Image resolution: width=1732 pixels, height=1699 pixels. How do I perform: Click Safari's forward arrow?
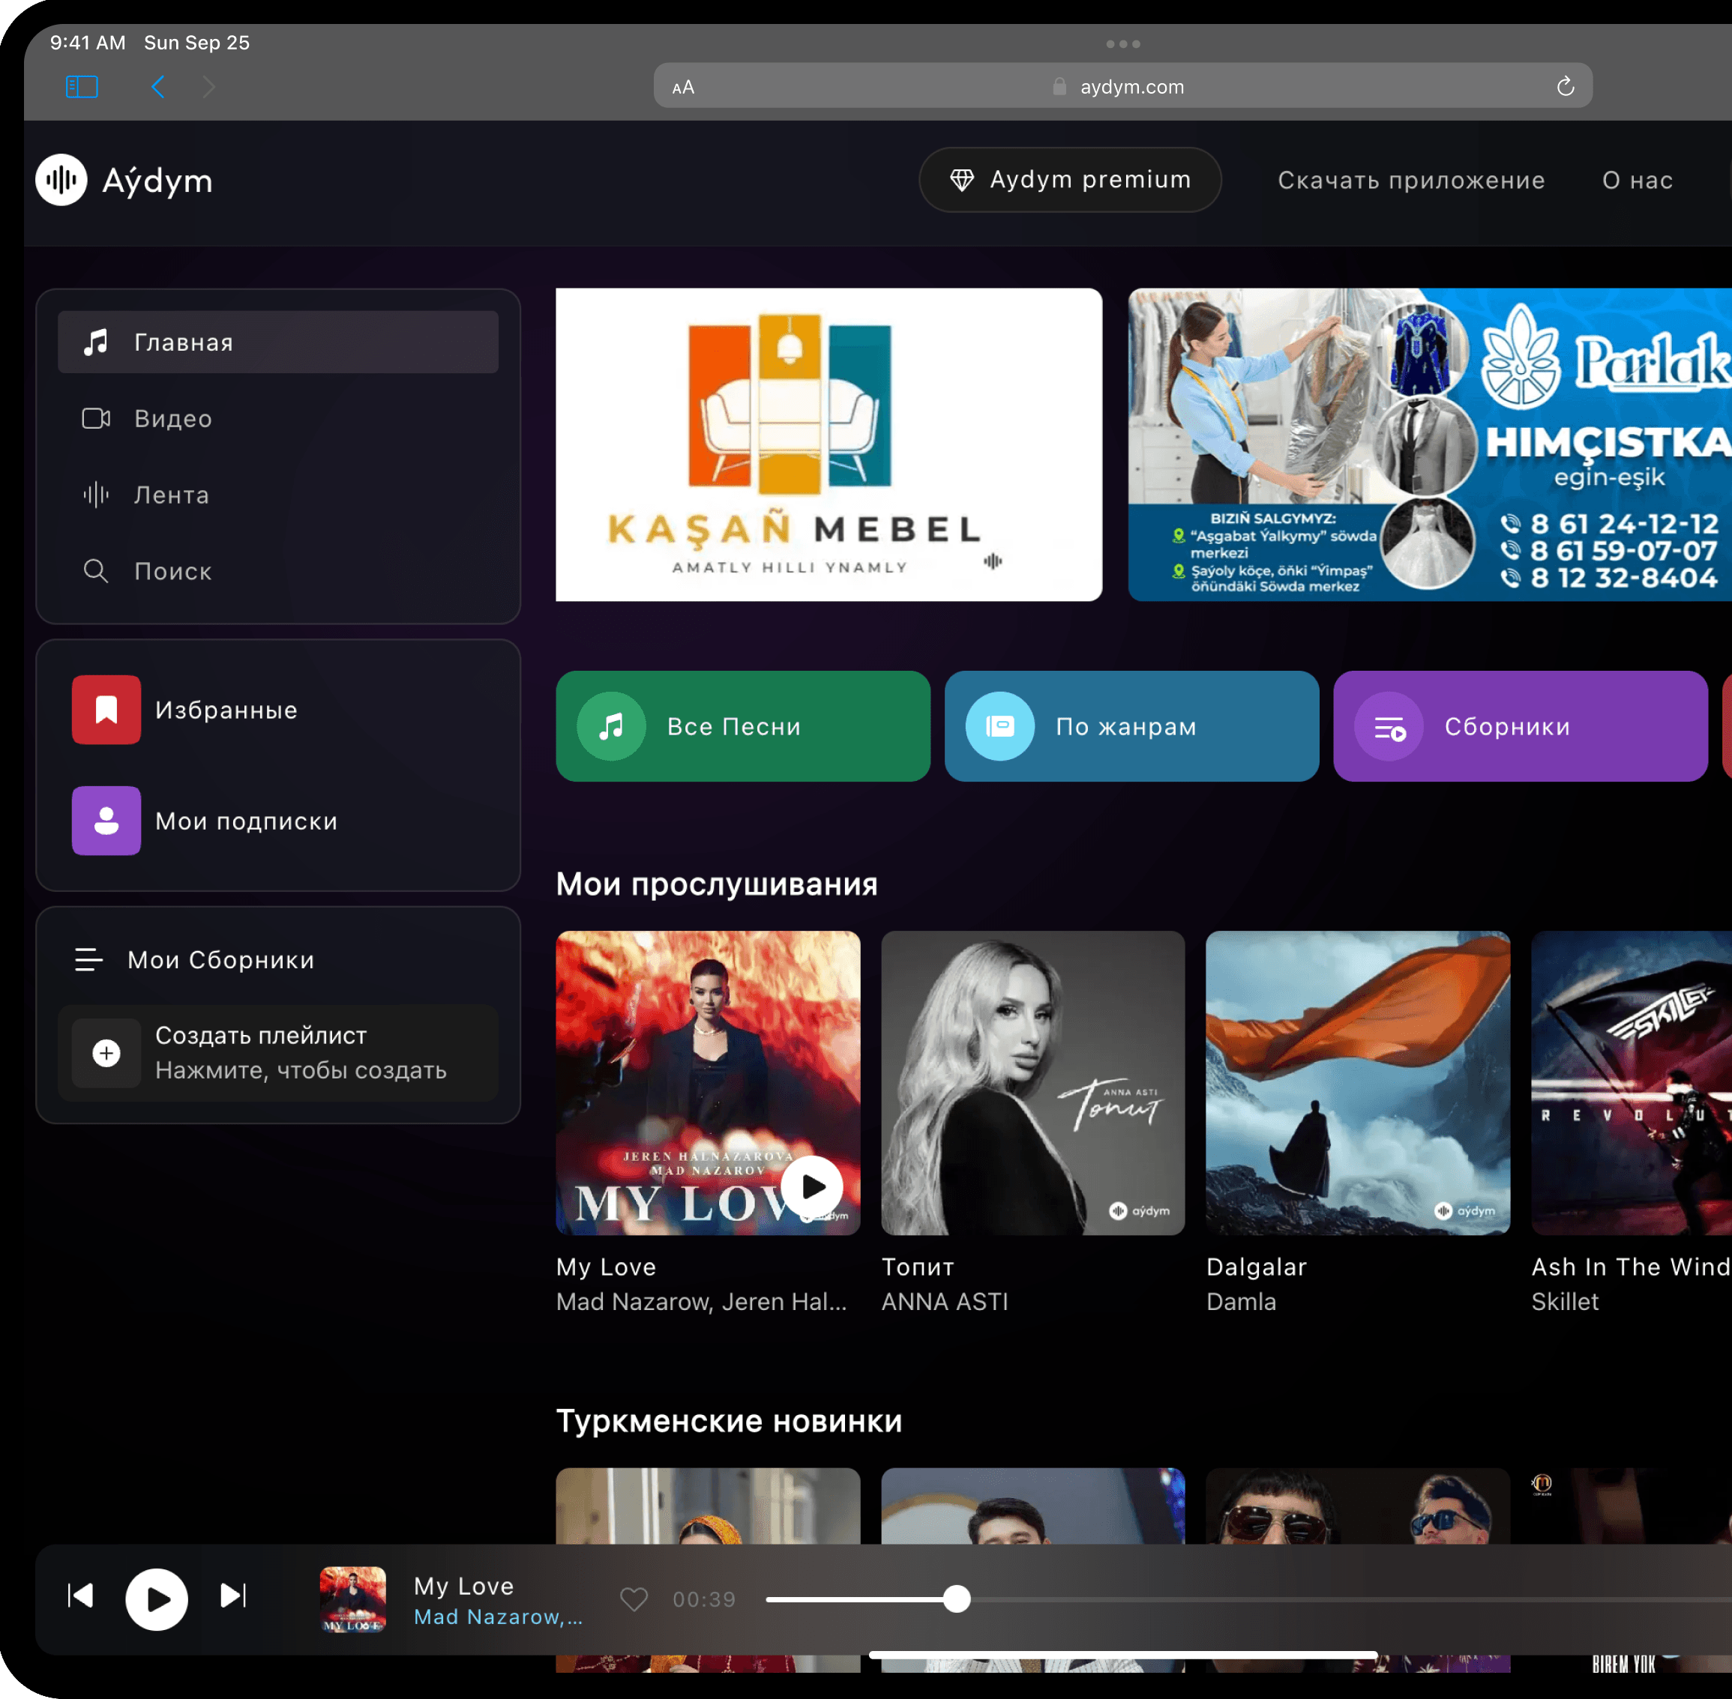click(209, 86)
